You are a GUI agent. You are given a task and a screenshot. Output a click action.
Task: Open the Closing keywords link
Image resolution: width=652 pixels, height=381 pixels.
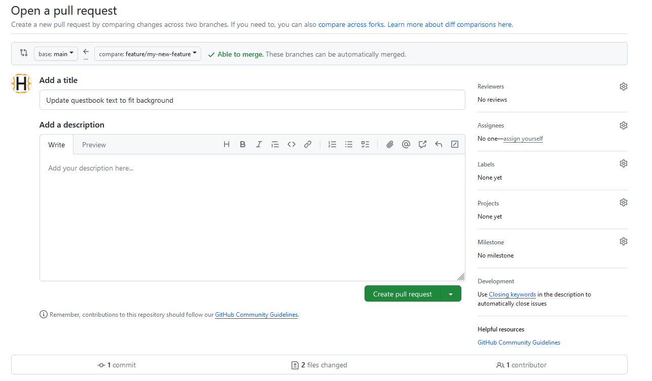(x=512, y=294)
